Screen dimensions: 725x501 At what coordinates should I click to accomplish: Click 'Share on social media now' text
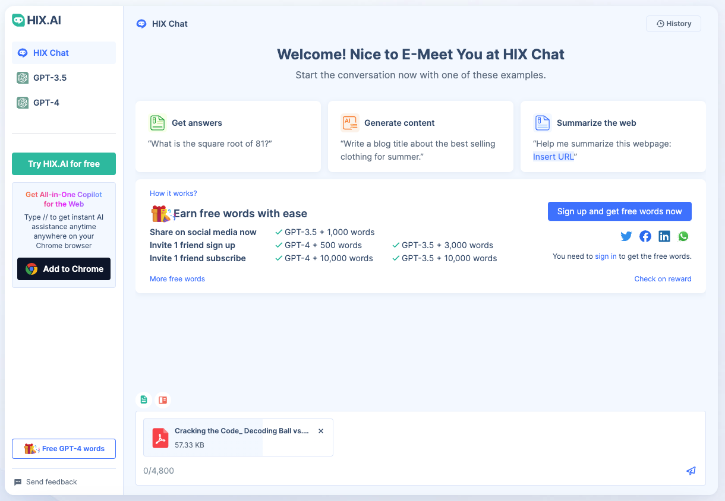(x=203, y=232)
